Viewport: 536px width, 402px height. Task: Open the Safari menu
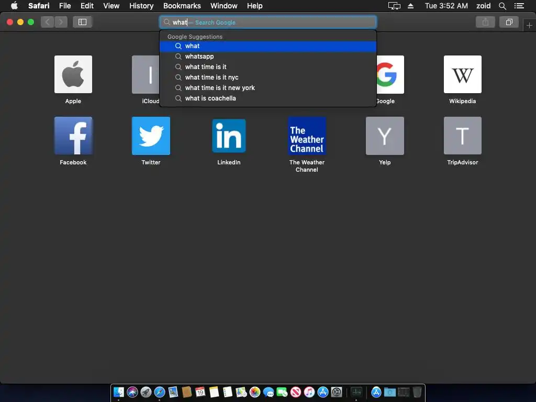point(39,6)
